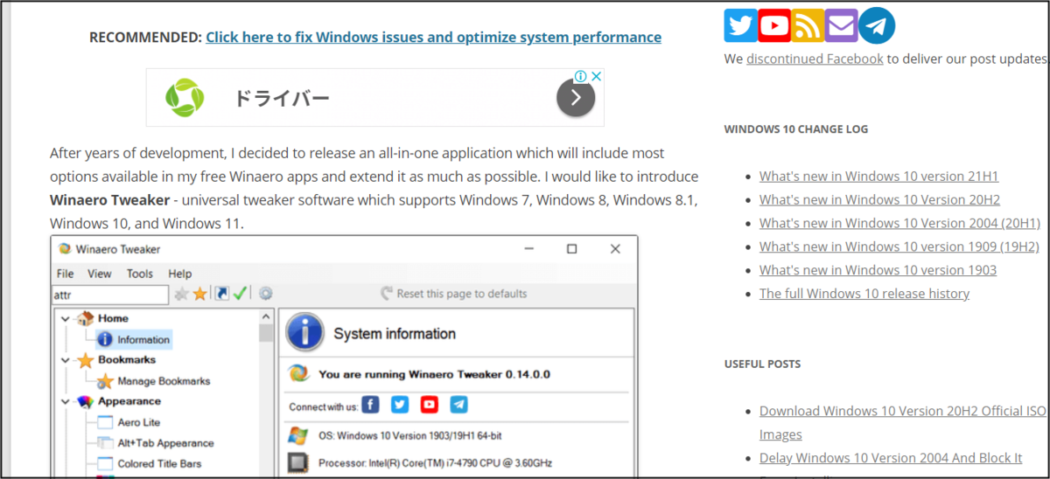Click the search field containing attr
1050x479 pixels.
point(110,295)
